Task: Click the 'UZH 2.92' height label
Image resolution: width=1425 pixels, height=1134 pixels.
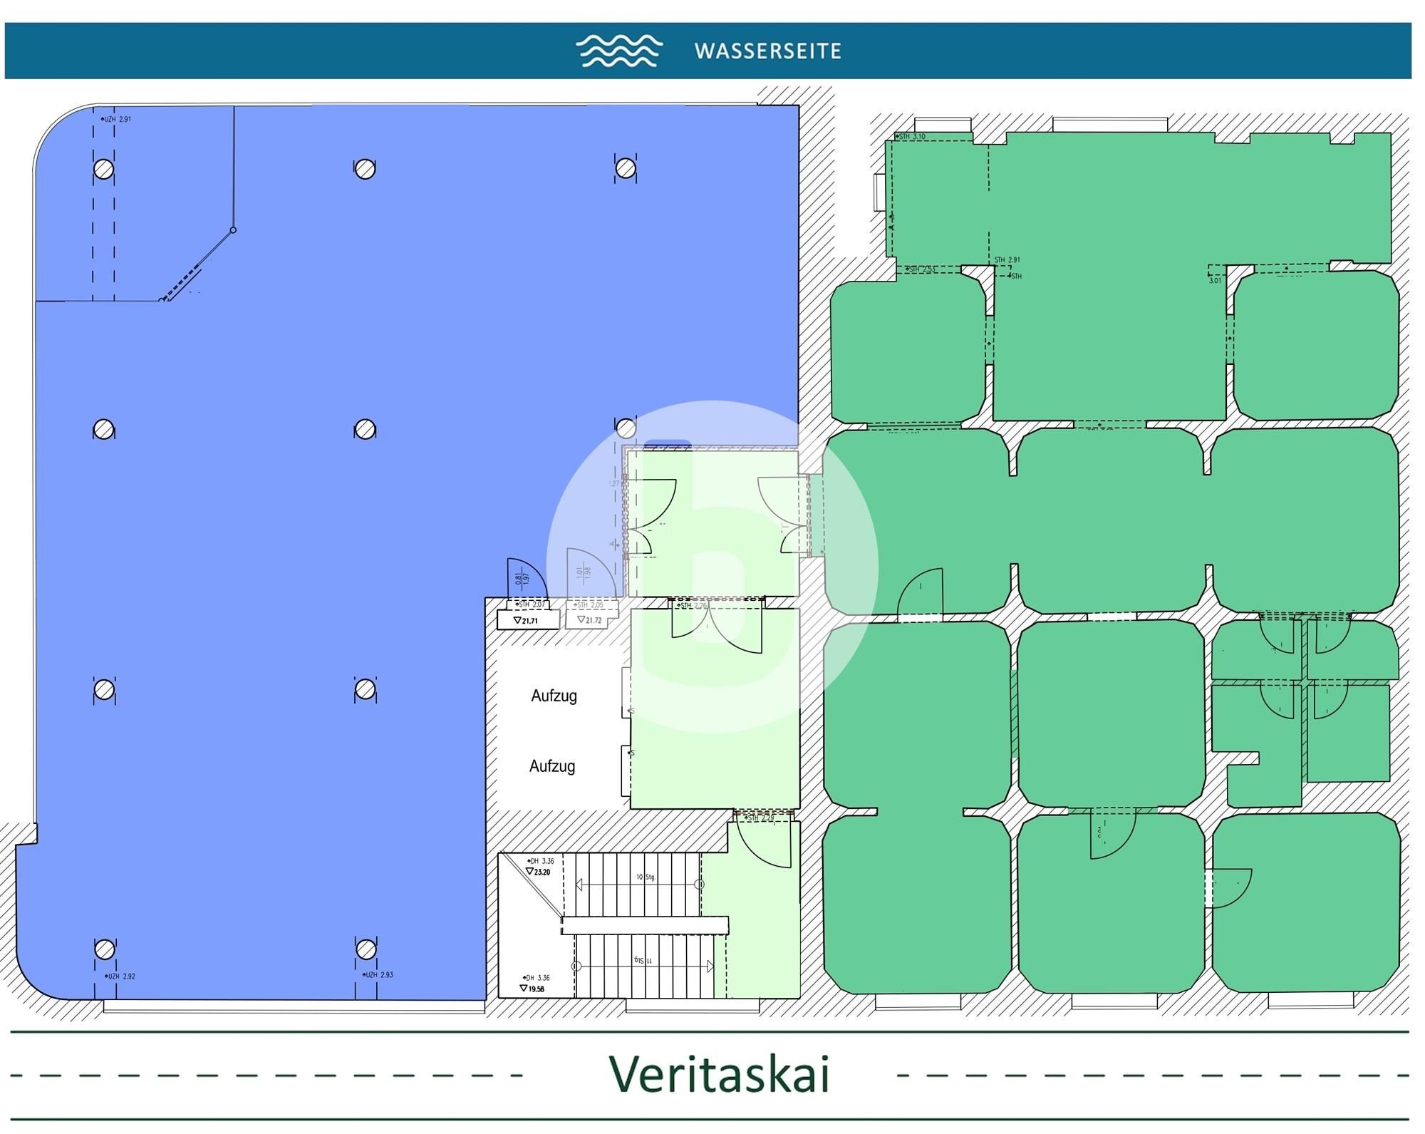Action: (120, 976)
